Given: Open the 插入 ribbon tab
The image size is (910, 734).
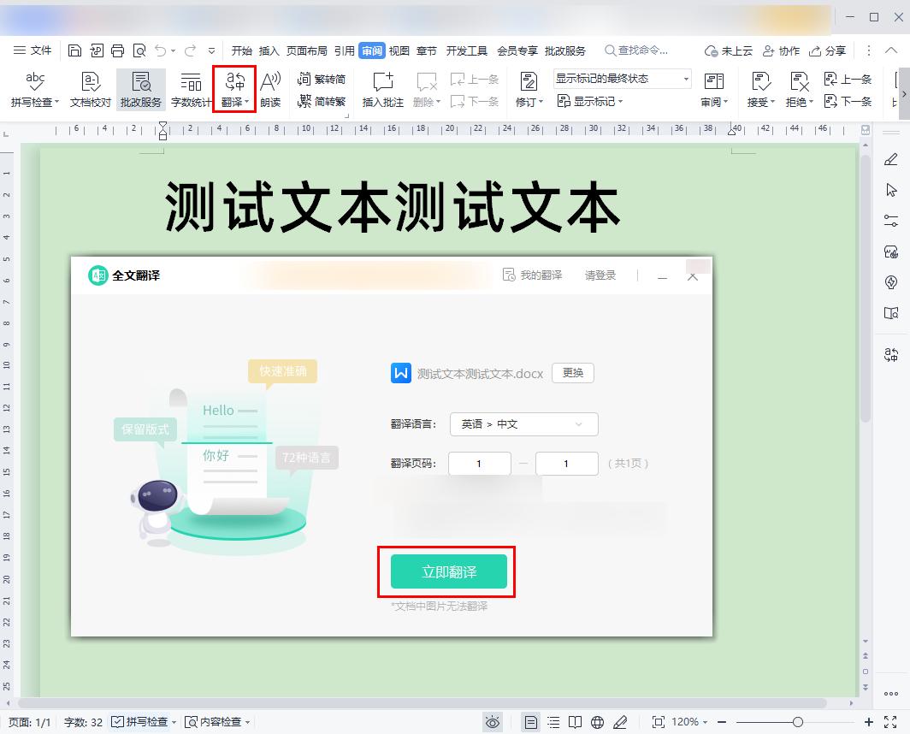Looking at the screenshot, I should pos(269,50).
